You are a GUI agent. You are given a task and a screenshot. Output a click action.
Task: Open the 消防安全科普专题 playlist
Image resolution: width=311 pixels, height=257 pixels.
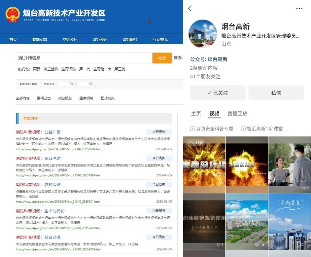point(212,128)
